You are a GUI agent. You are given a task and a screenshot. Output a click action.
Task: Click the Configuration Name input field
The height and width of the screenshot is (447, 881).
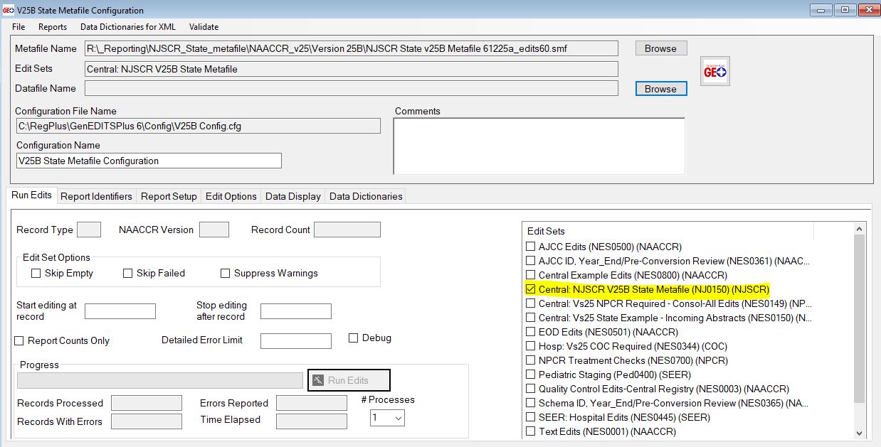[x=149, y=161]
